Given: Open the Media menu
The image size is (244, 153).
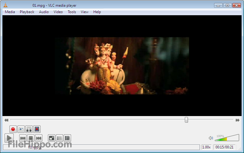Looking at the screenshot, I should 10,12.
